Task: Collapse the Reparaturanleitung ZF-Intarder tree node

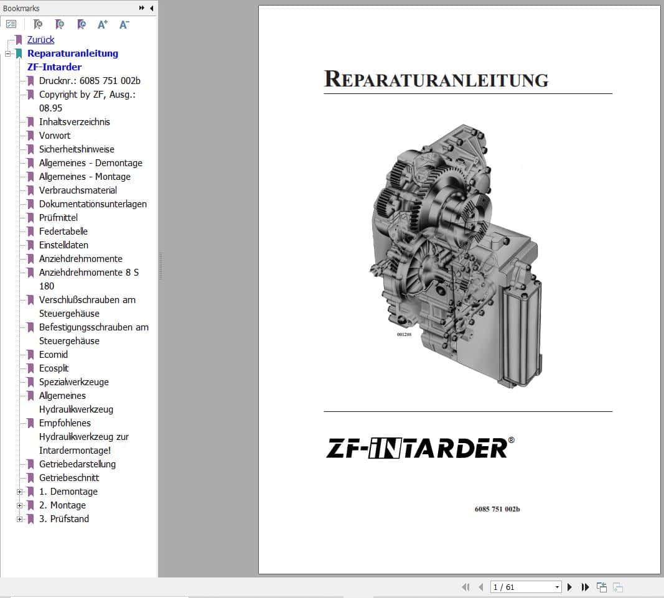Action: pos(7,54)
